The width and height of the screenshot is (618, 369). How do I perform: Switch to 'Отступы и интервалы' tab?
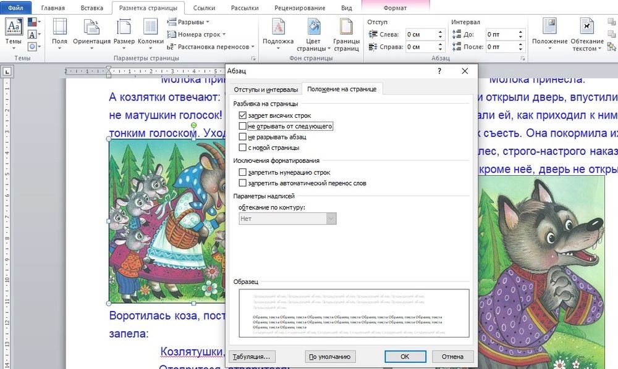(x=265, y=89)
